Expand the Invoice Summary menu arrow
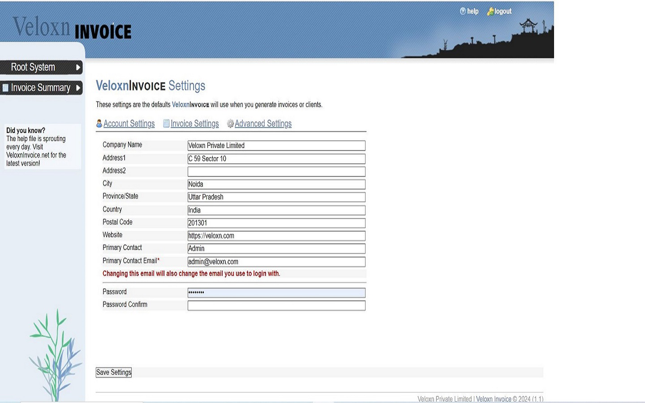The height and width of the screenshot is (403, 645). tap(78, 88)
